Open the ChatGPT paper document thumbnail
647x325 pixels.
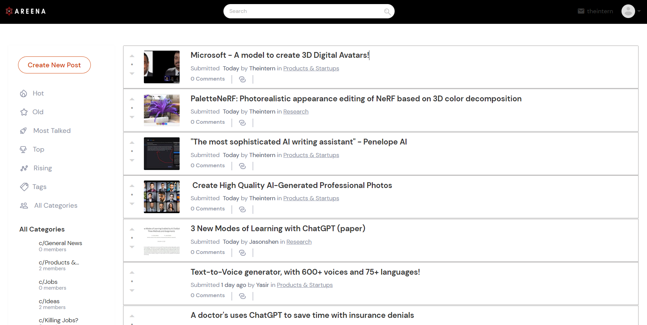pos(162,240)
